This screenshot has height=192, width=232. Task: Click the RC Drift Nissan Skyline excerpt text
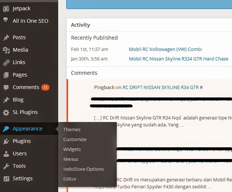(163, 121)
